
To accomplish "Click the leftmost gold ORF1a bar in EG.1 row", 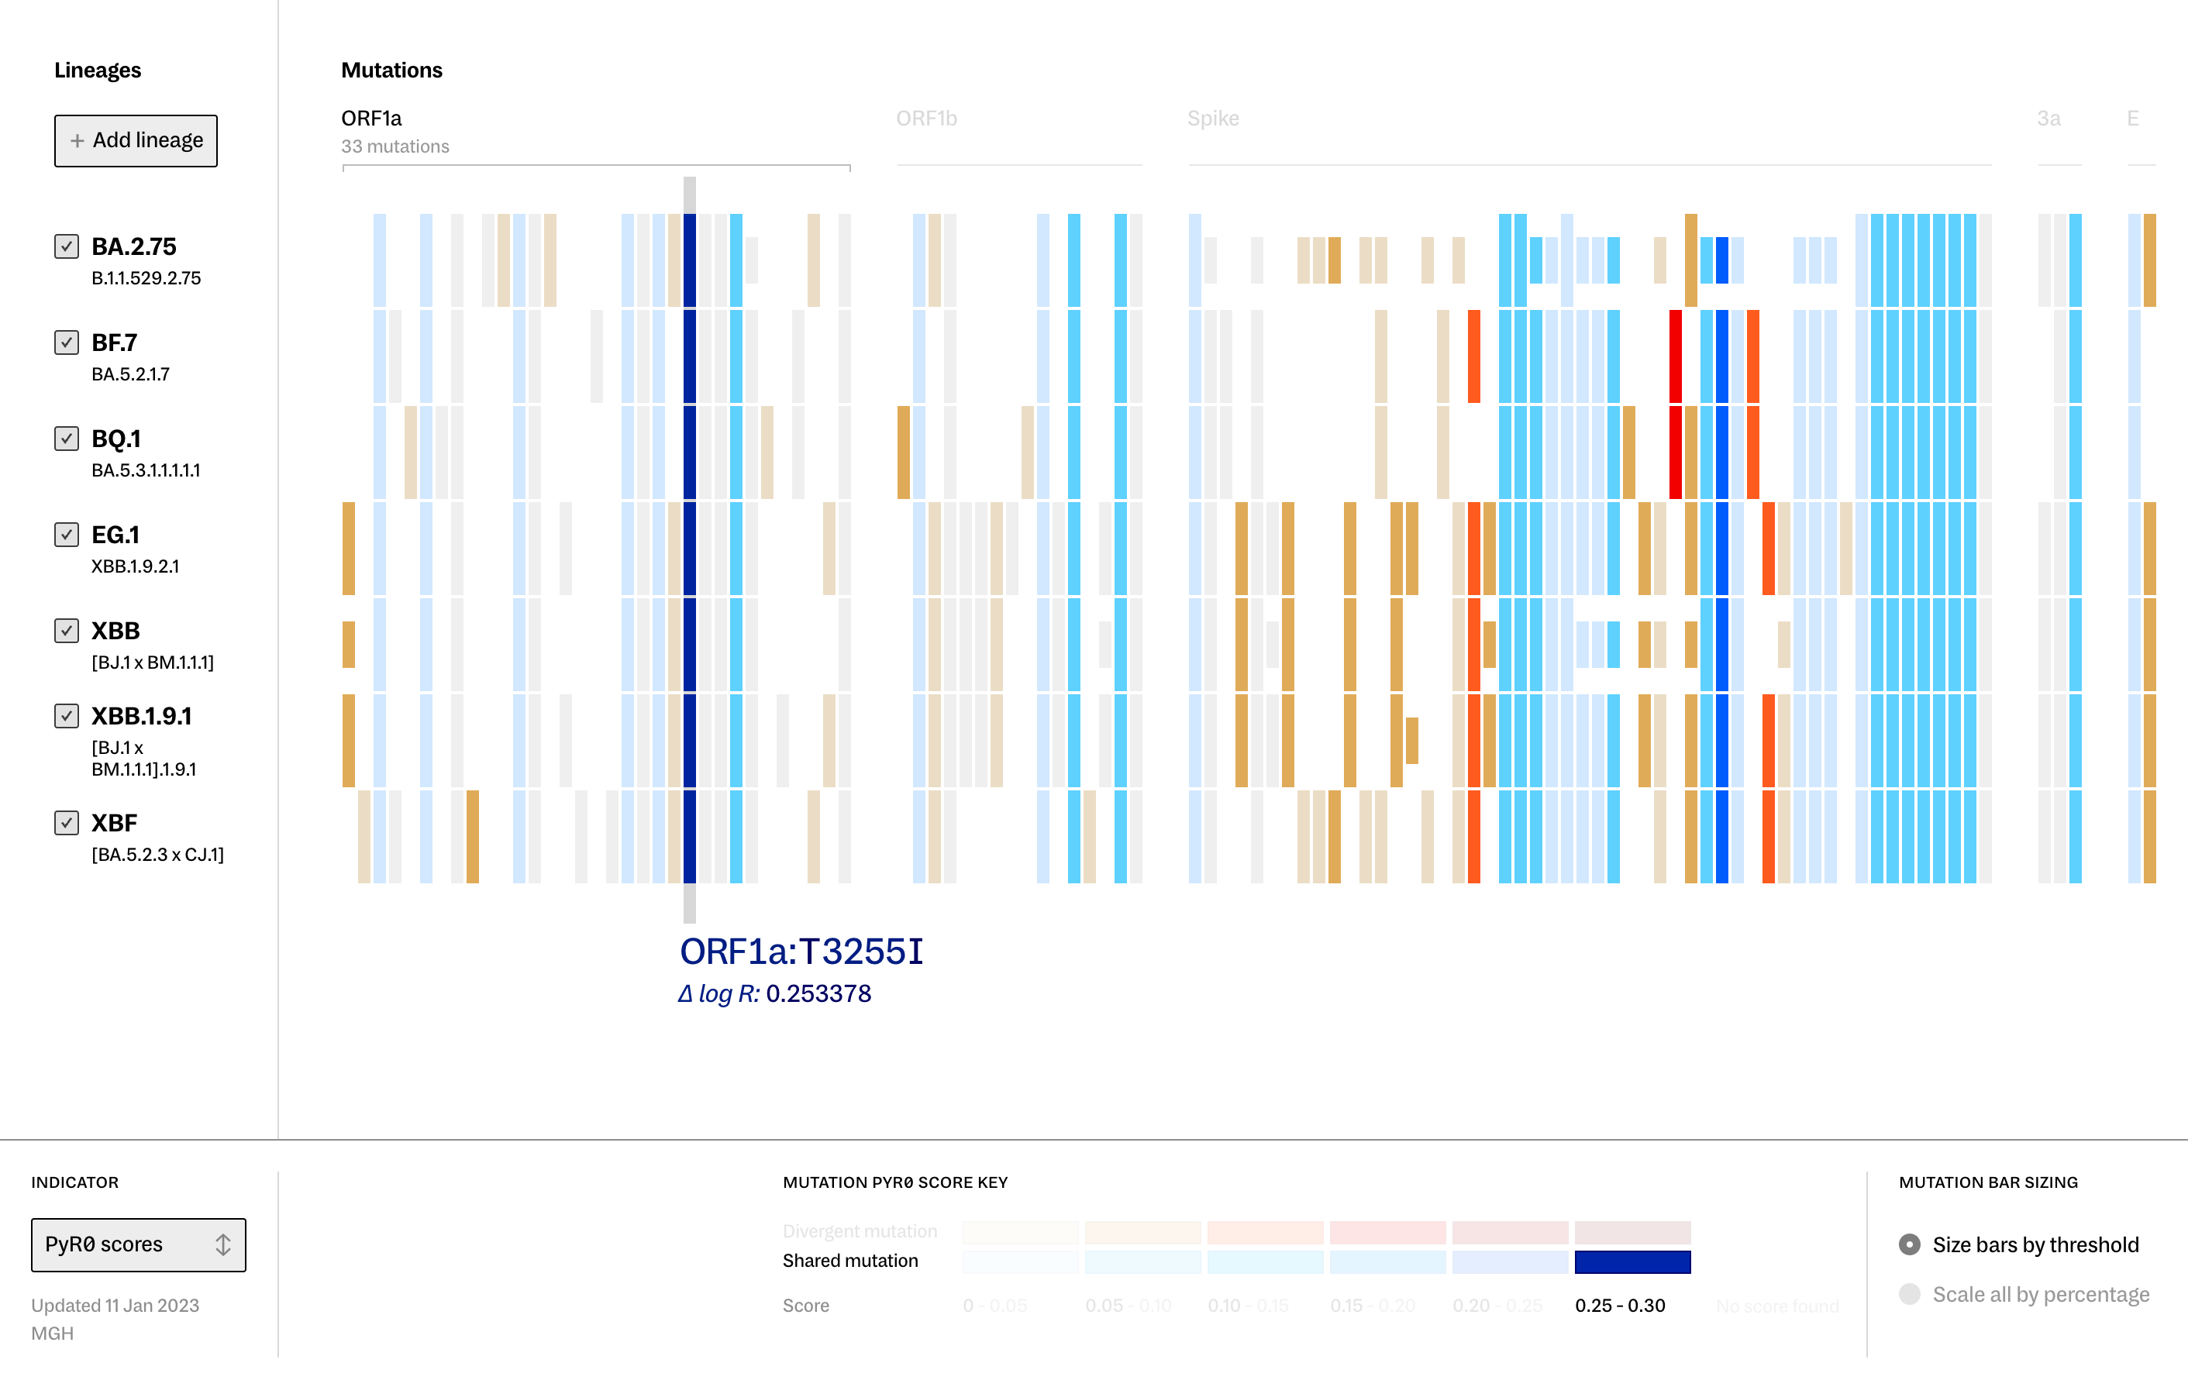I will pyautogui.click(x=349, y=549).
